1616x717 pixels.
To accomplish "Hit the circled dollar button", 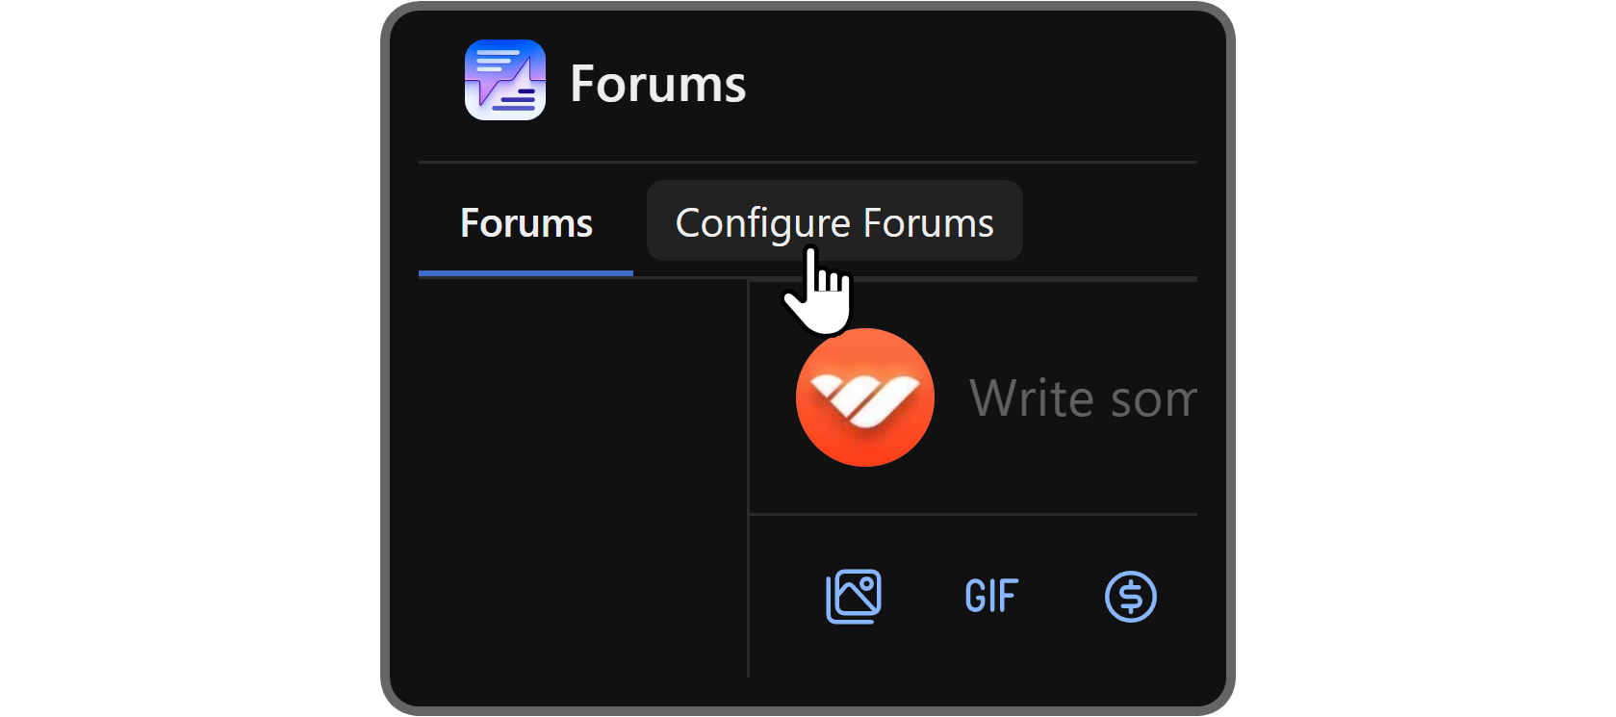I will click(1130, 597).
